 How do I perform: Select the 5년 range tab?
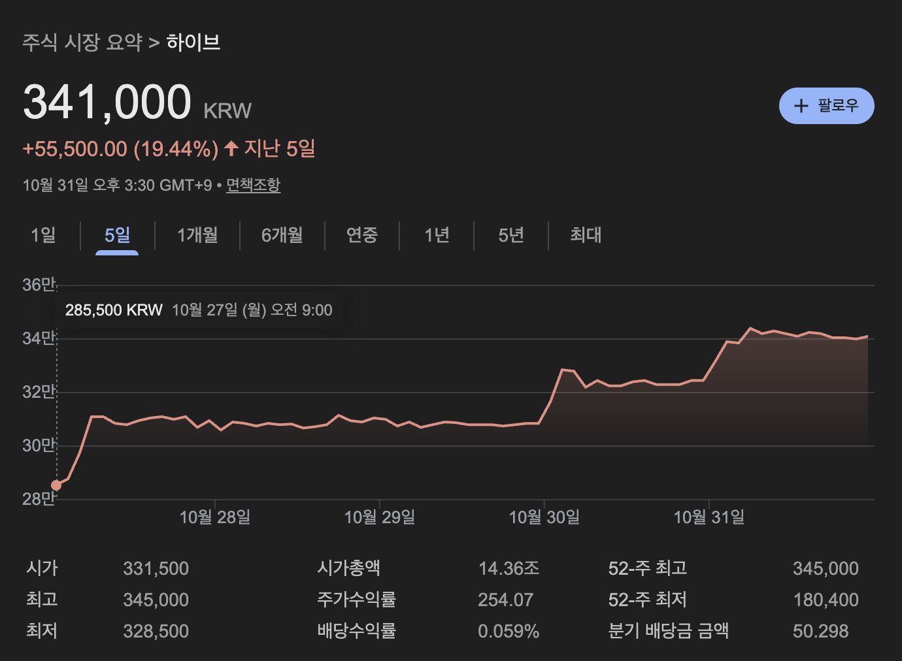511,235
